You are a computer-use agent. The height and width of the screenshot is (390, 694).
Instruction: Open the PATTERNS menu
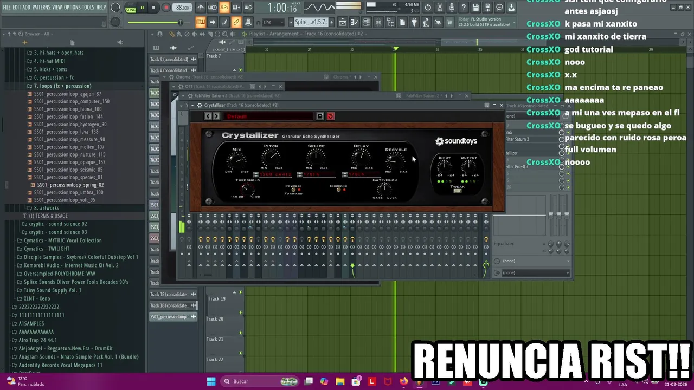41,8
